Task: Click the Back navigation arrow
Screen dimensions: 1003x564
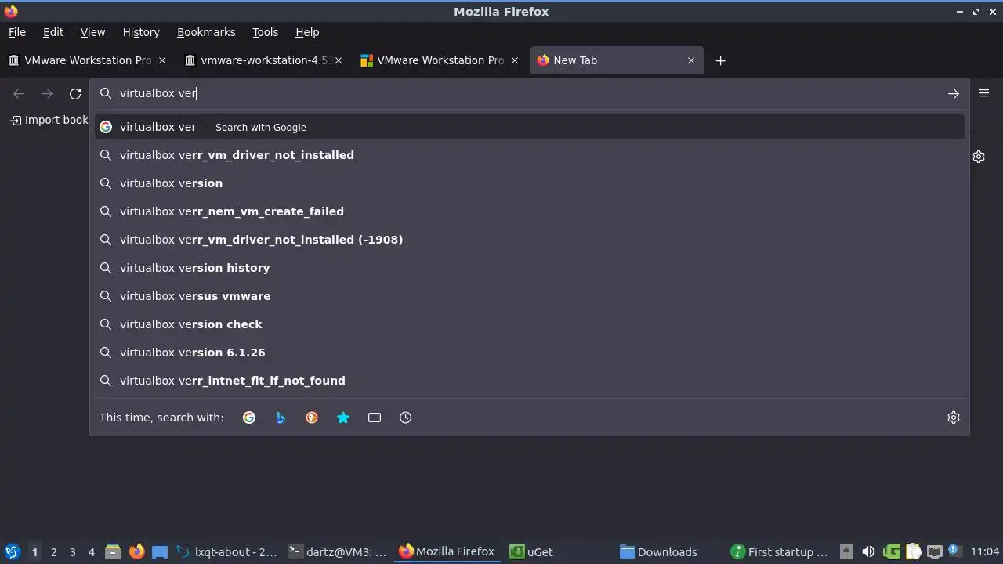Action: tap(19, 94)
